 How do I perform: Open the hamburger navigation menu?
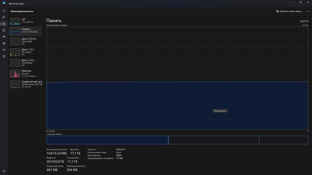tap(4, 11)
